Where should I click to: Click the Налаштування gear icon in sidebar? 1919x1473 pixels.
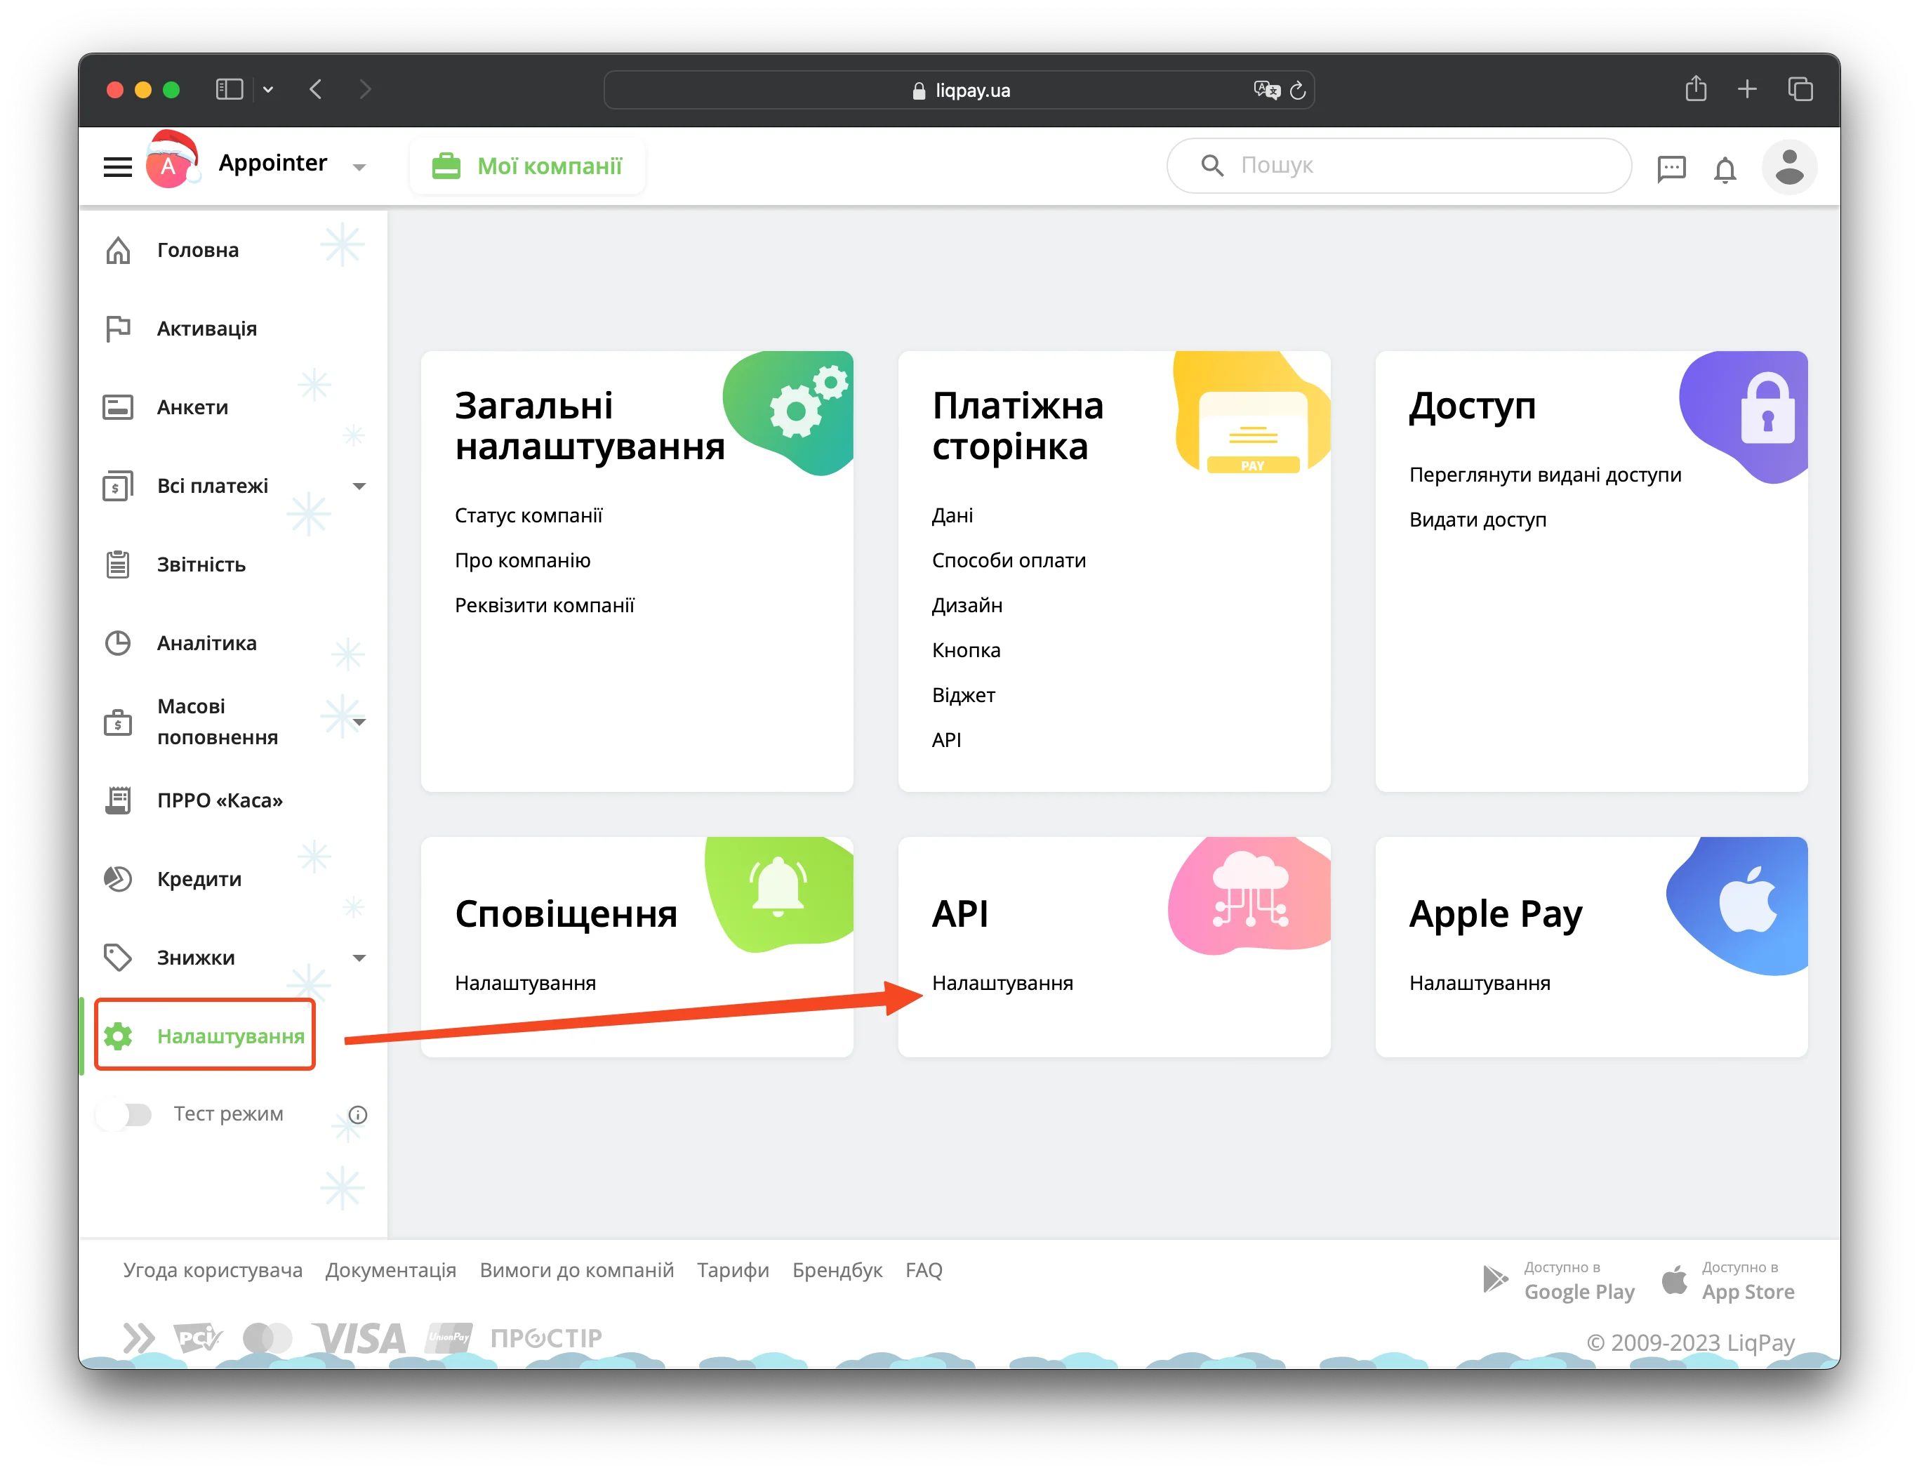coord(117,1036)
